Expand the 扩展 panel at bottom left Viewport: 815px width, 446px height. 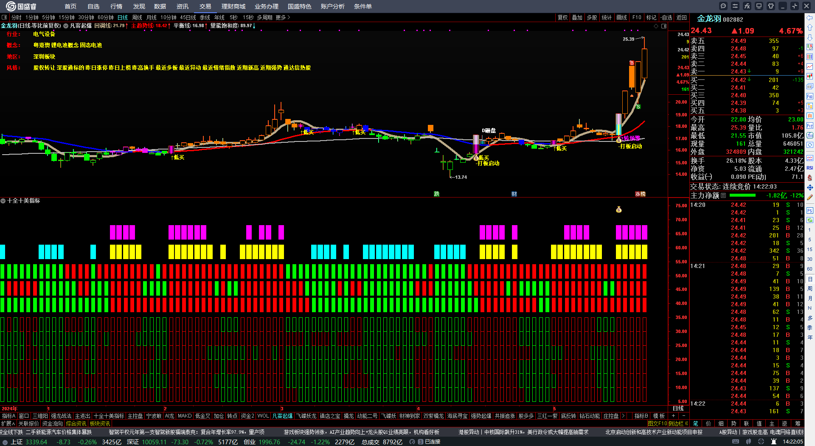pyautogui.click(x=8, y=423)
